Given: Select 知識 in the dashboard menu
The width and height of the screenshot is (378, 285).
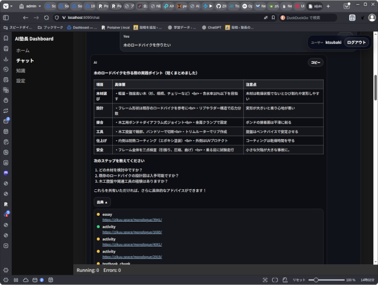Looking at the screenshot, I should [21, 70].
